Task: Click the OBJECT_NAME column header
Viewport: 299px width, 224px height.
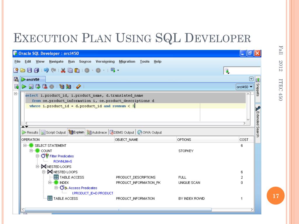Action: 145,140
